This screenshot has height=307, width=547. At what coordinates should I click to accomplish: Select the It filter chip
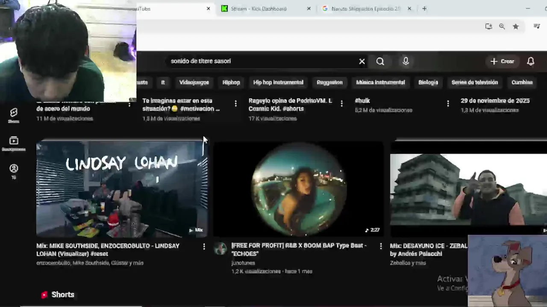(163, 82)
